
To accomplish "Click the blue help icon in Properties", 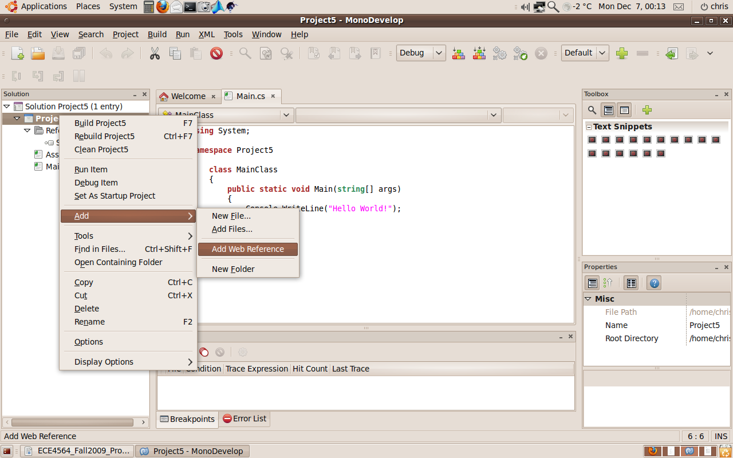I will [655, 283].
